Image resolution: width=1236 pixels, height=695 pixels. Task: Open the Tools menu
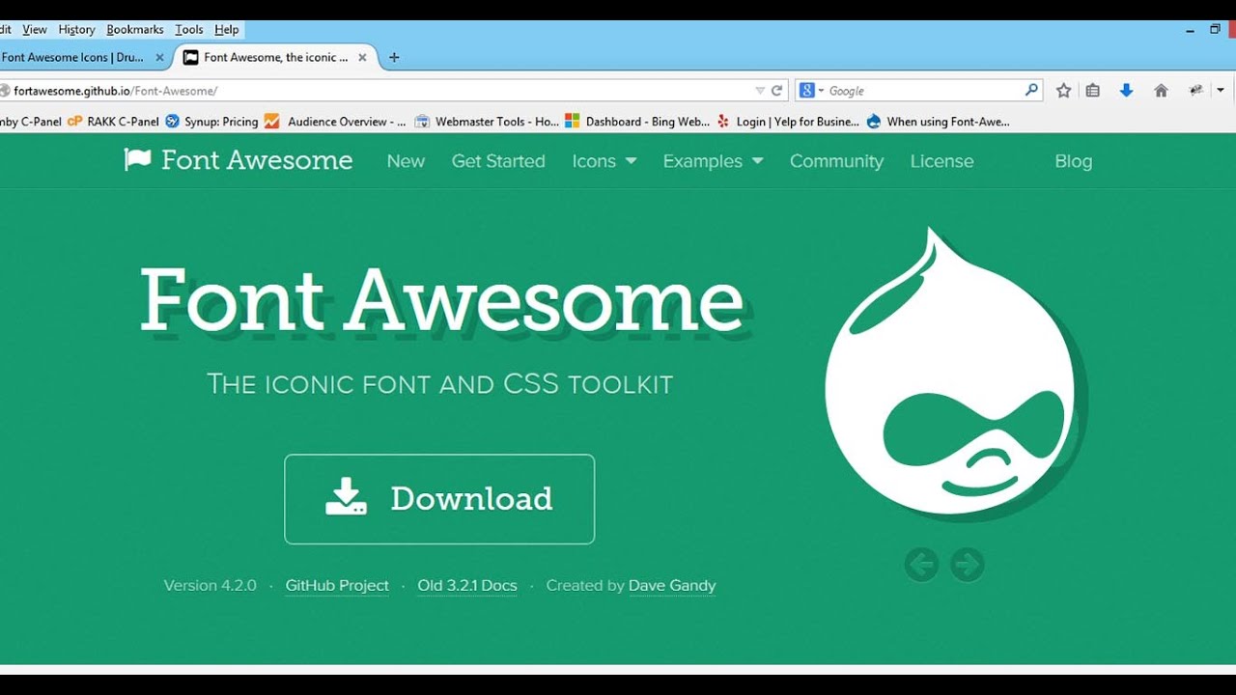pos(189,30)
